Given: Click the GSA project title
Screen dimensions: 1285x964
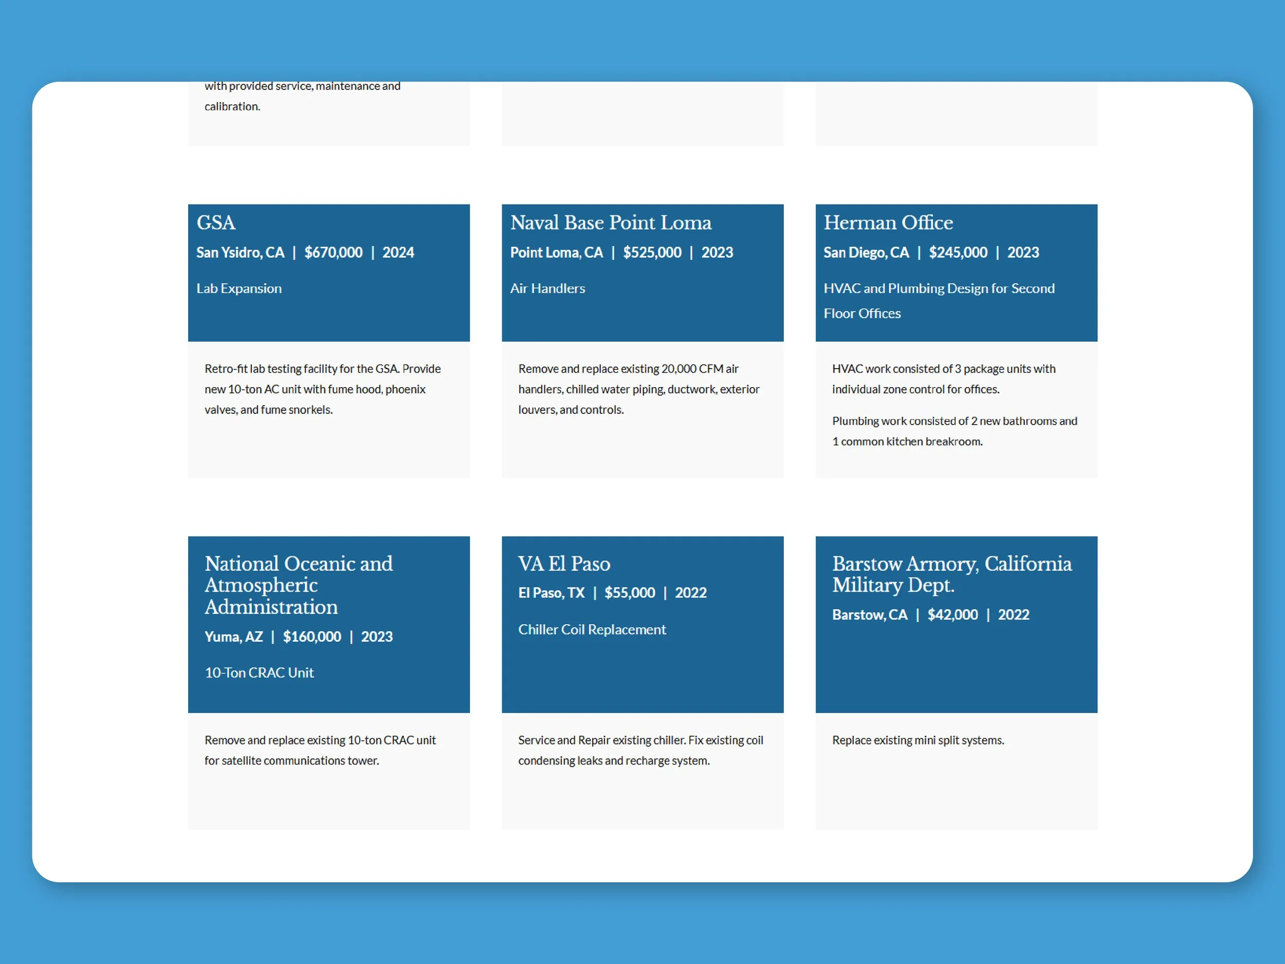Looking at the screenshot, I should point(215,223).
